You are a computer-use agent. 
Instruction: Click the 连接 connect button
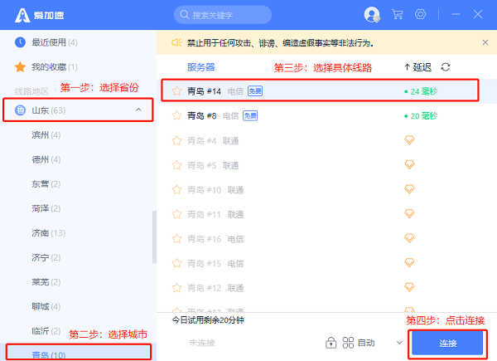447,343
